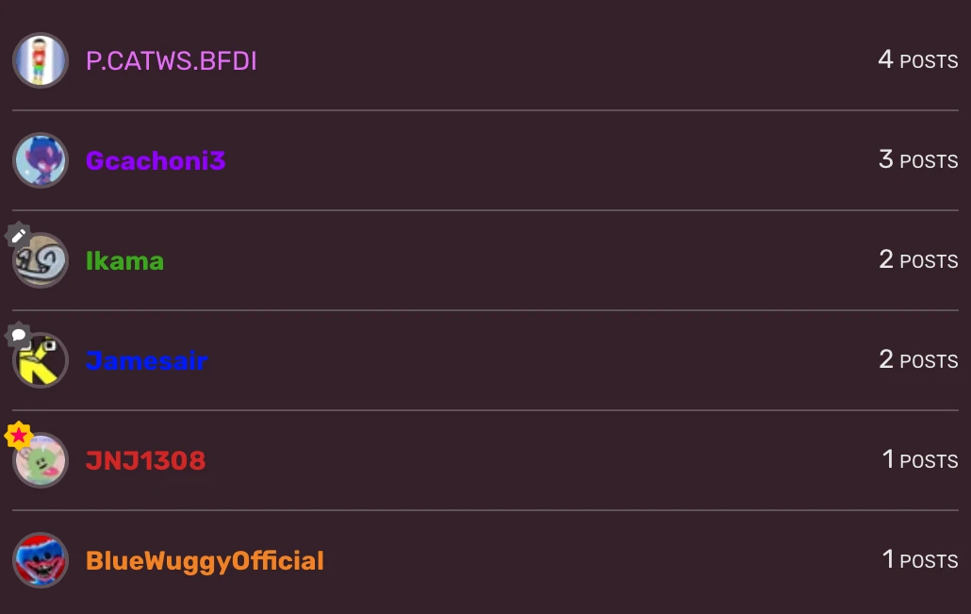This screenshot has width=971, height=614.
Task: Click the 4 POSTS count for P.CATWS.BFDI
Action: click(917, 59)
